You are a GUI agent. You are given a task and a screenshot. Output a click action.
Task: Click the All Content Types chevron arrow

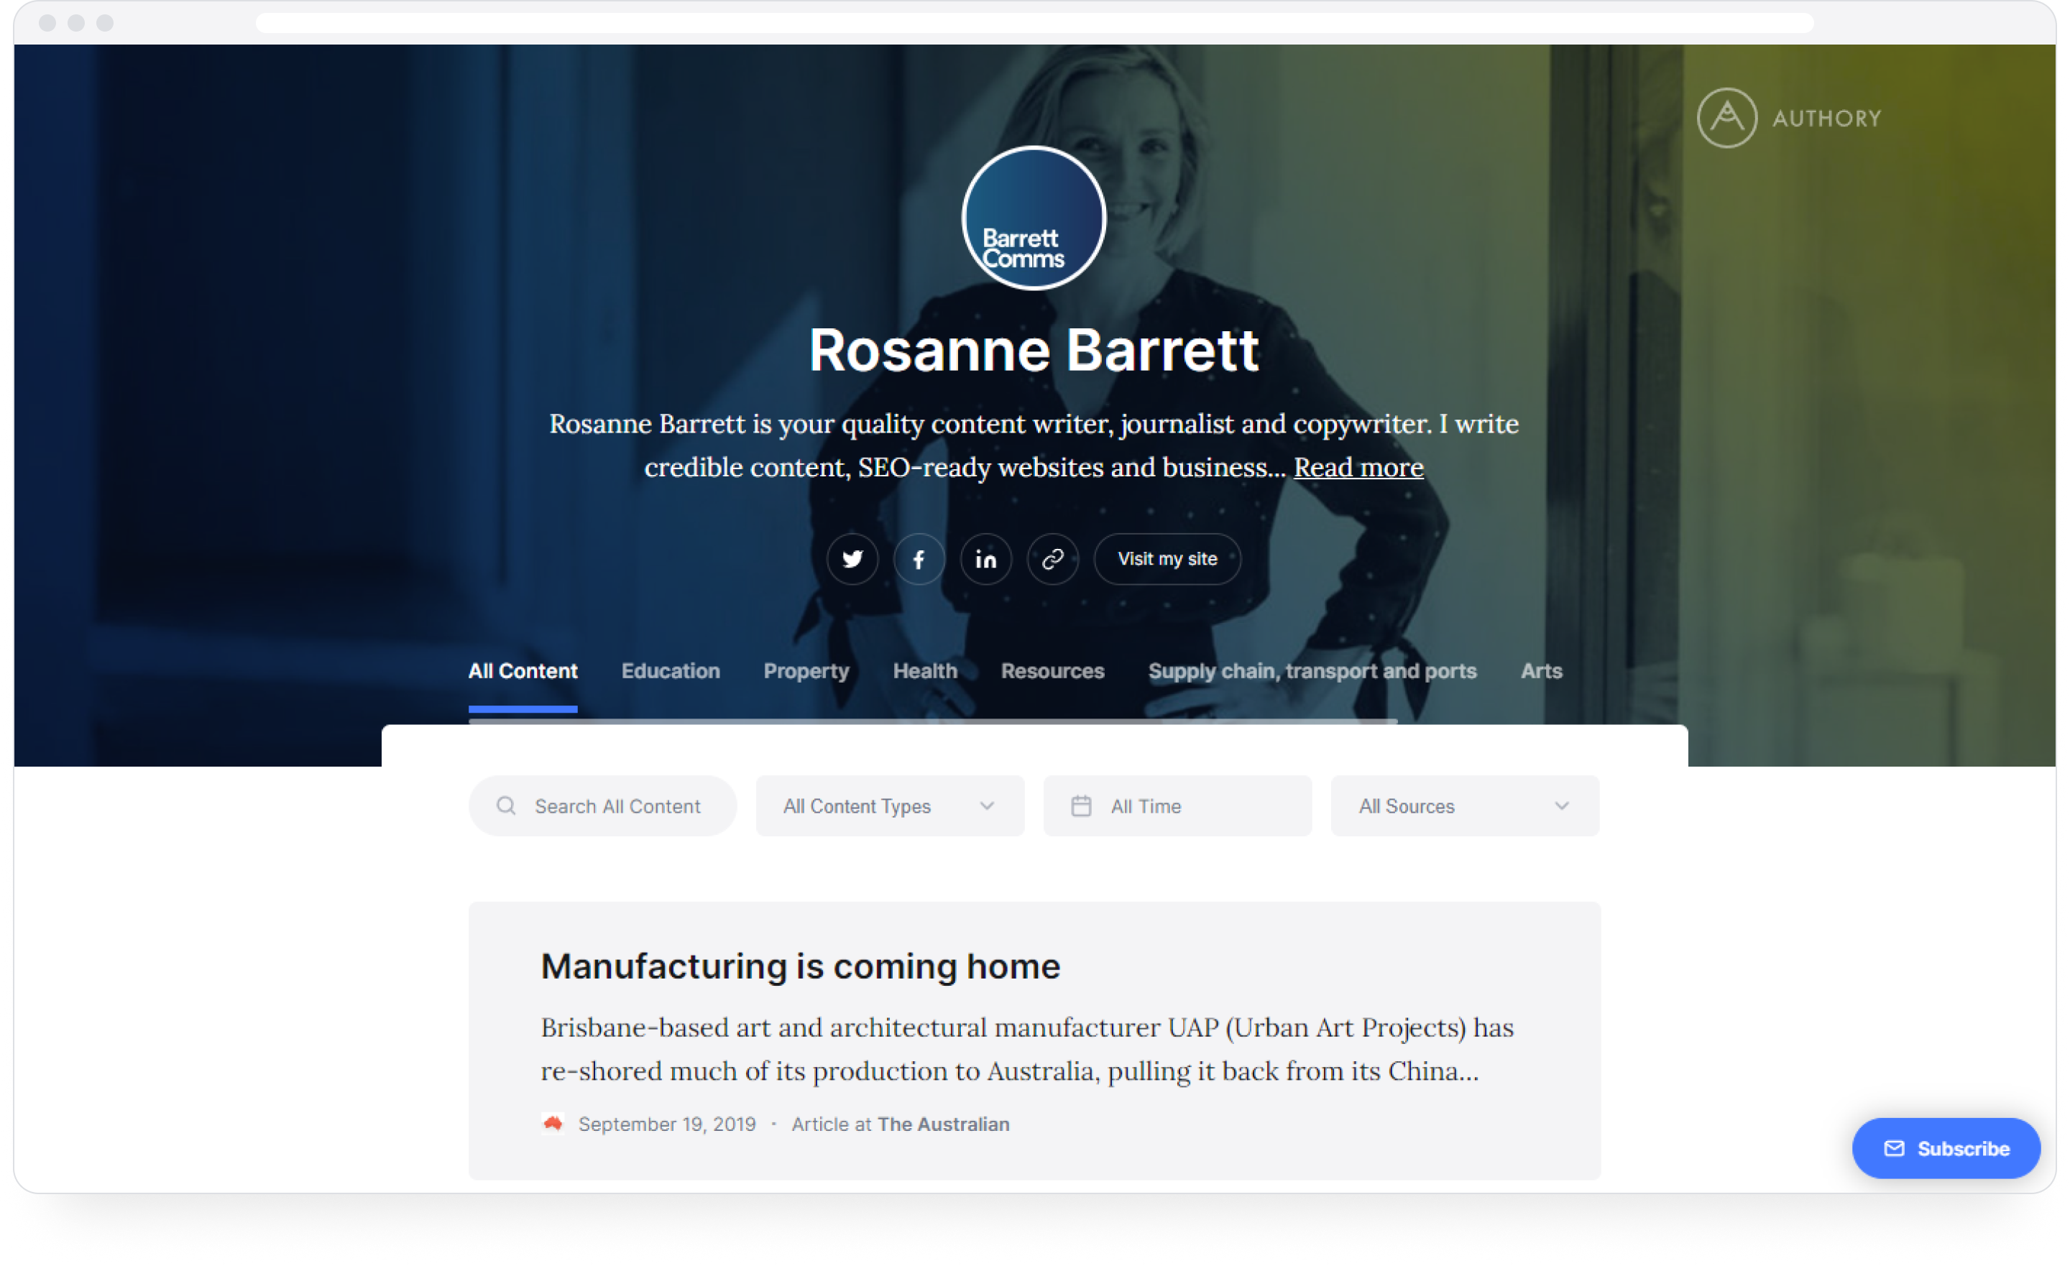pyautogui.click(x=986, y=805)
